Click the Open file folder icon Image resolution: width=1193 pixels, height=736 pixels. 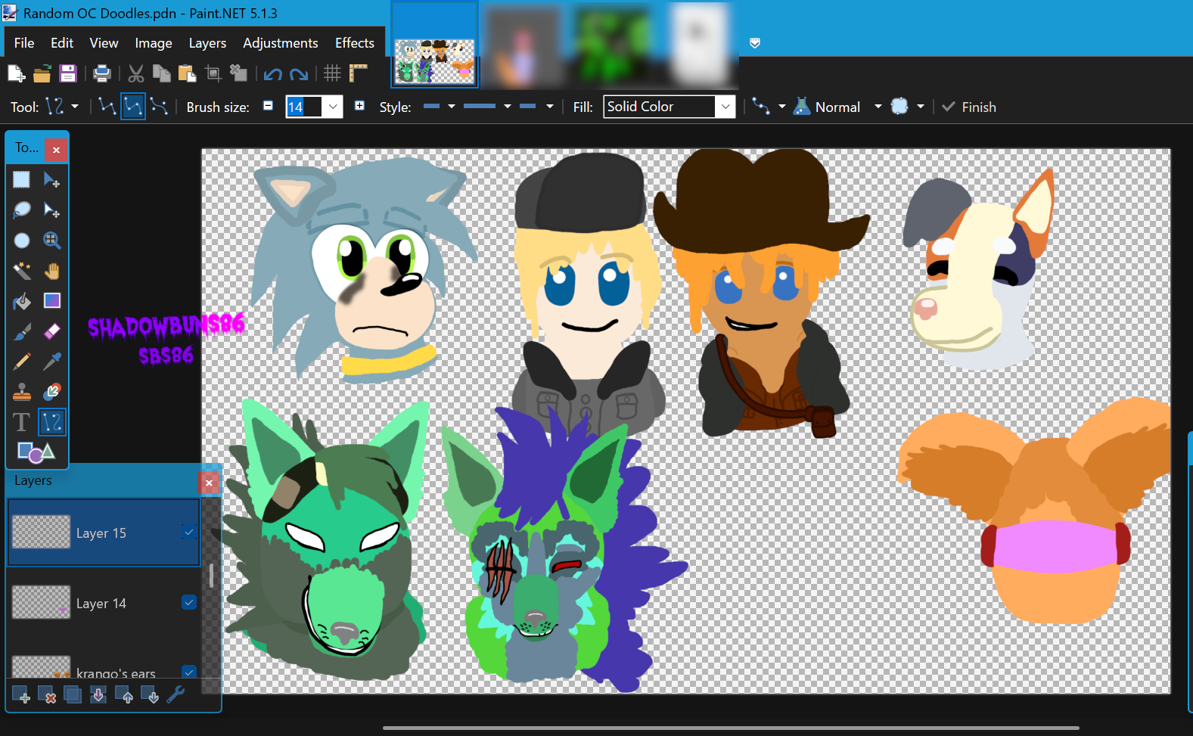click(x=42, y=73)
